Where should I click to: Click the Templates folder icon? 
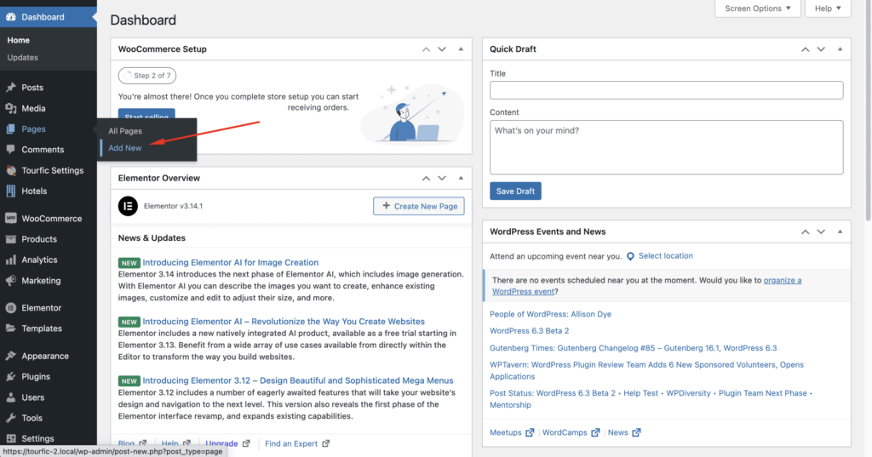click(10, 328)
